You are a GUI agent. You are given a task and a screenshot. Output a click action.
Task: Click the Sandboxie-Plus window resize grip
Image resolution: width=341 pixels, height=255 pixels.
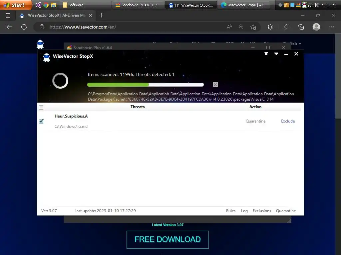(289, 220)
